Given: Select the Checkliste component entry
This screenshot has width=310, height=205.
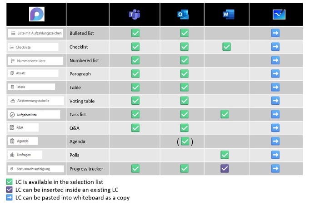Looking at the screenshot, I should click(x=33, y=47).
